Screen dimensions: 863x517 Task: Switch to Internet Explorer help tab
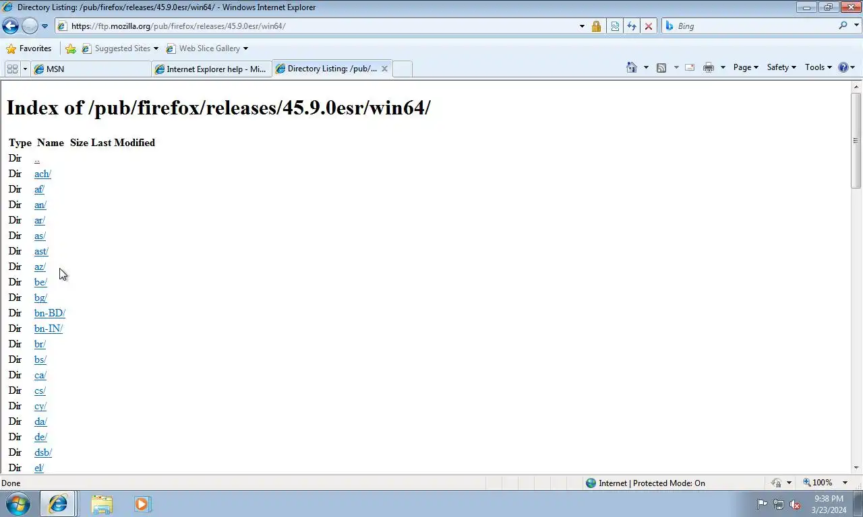(x=212, y=69)
